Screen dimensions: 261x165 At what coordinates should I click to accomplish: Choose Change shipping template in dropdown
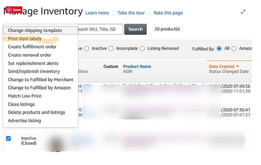[35, 30]
